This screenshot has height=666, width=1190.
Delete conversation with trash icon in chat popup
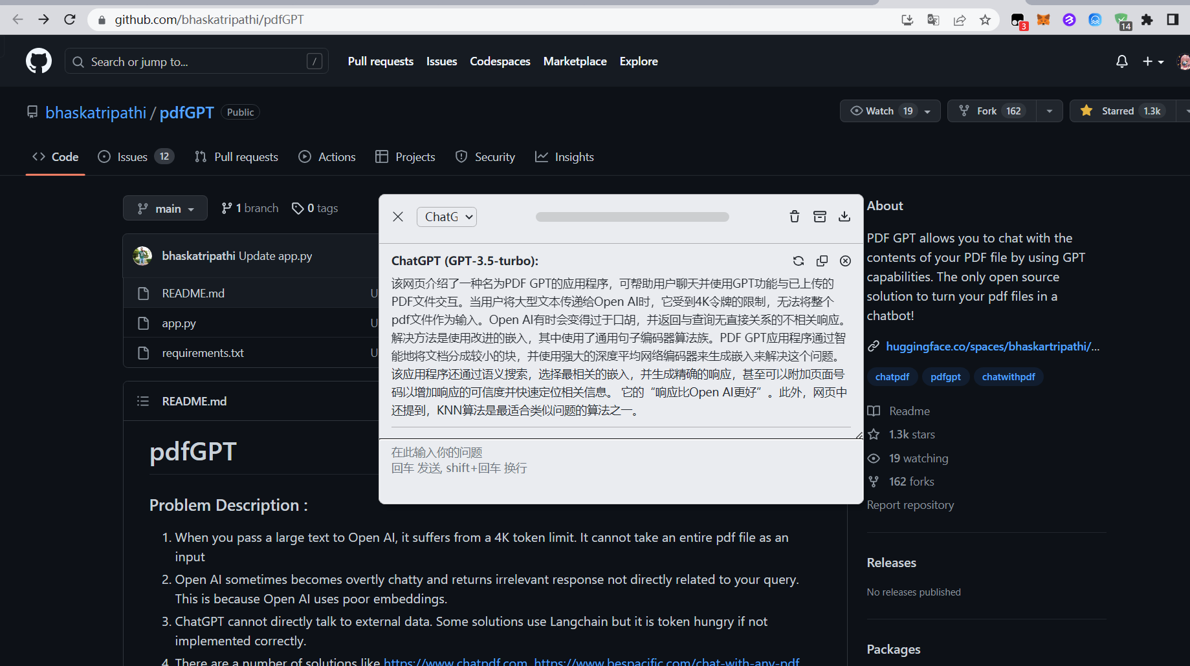point(795,217)
